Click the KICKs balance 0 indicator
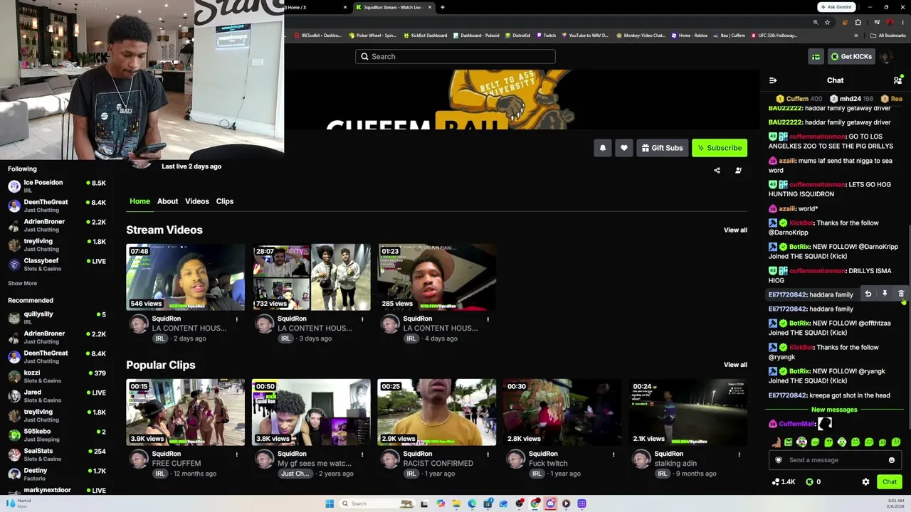Screen dimensions: 911x512 813,482
